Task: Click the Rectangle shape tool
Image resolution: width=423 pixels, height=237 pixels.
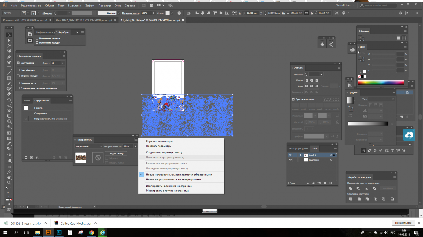Action: click(x=9, y=78)
